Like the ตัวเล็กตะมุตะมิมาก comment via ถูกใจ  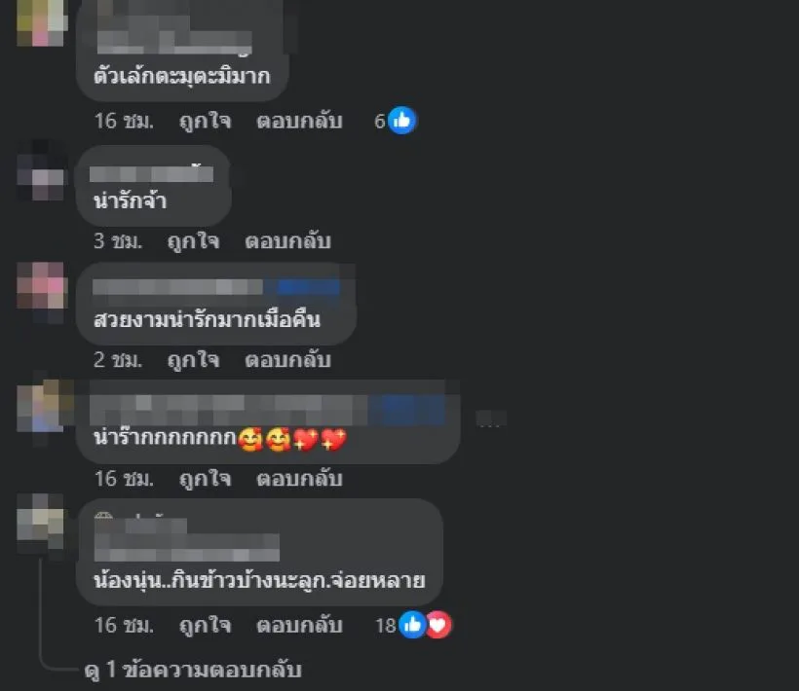click(x=205, y=121)
